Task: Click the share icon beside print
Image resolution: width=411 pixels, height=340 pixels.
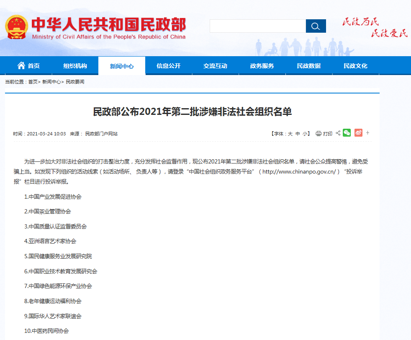Action: 338,133
